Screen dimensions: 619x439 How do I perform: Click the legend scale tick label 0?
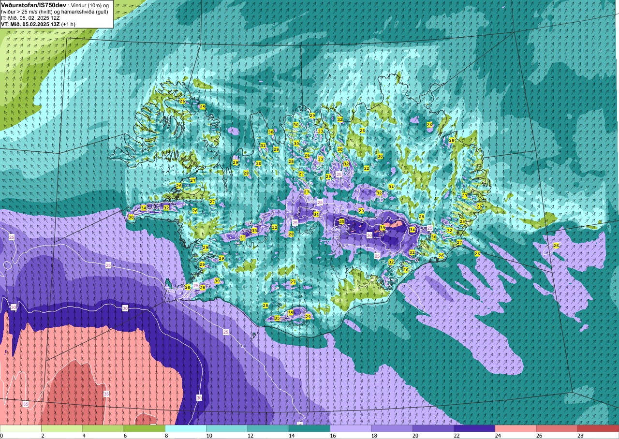coord(2,436)
